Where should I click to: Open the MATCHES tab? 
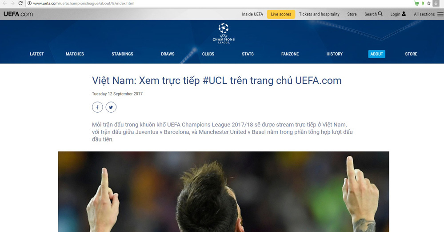click(x=75, y=54)
